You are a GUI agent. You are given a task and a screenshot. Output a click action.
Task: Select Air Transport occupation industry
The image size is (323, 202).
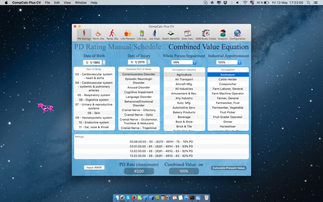184,79
